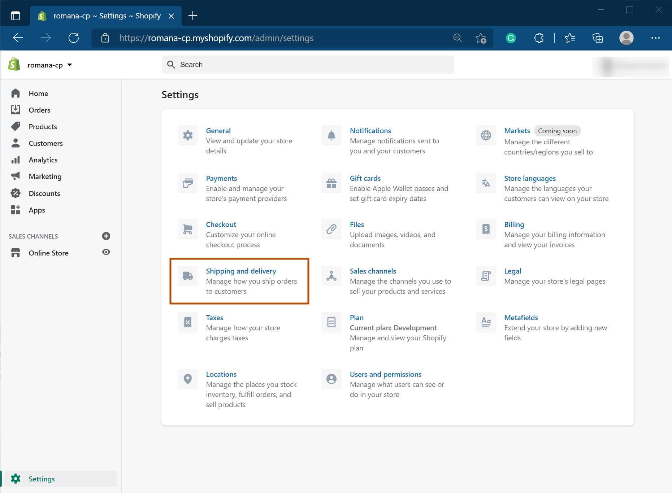Viewport: 672px width, 493px height.
Task: Open the Locations settings link
Action: point(221,374)
